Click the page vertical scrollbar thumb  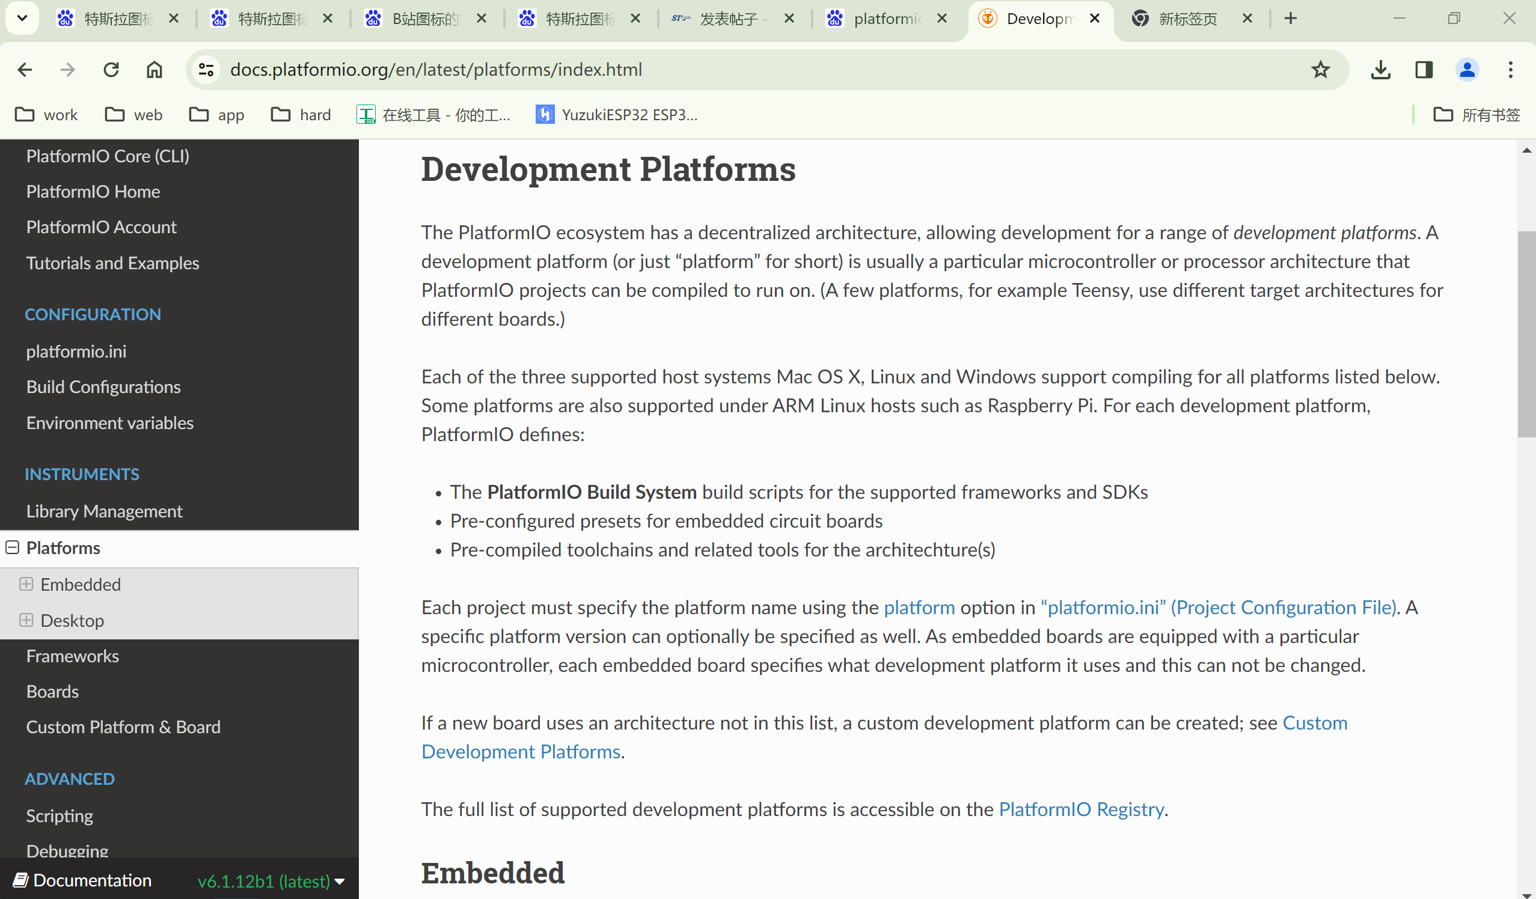pyautogui.click(x=1526, y=334)
